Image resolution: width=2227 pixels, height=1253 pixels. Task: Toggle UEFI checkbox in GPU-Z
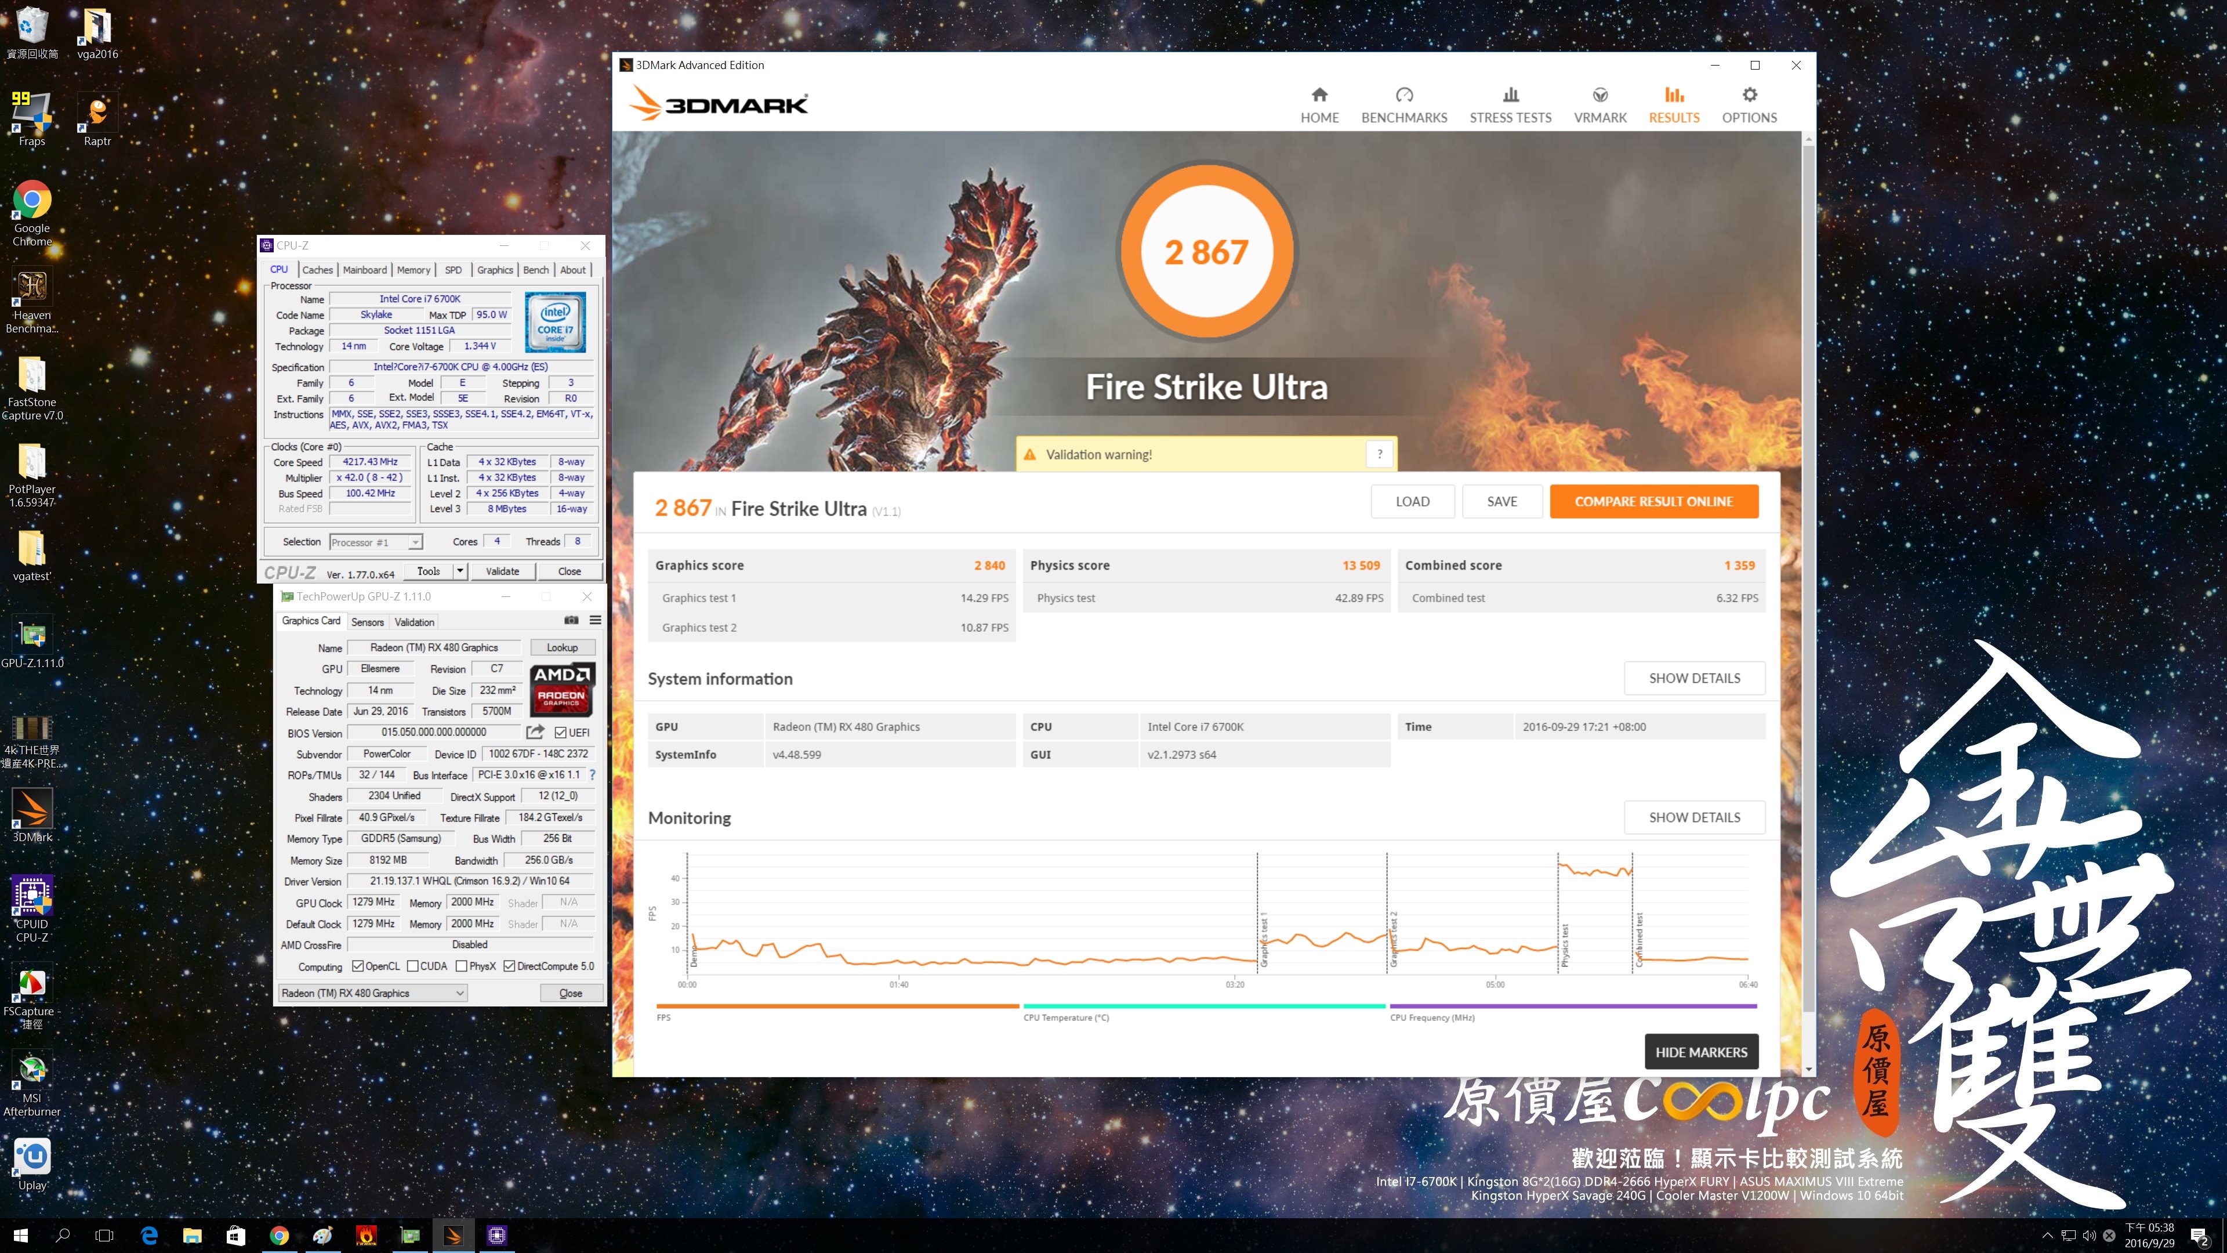click(560, 733)
